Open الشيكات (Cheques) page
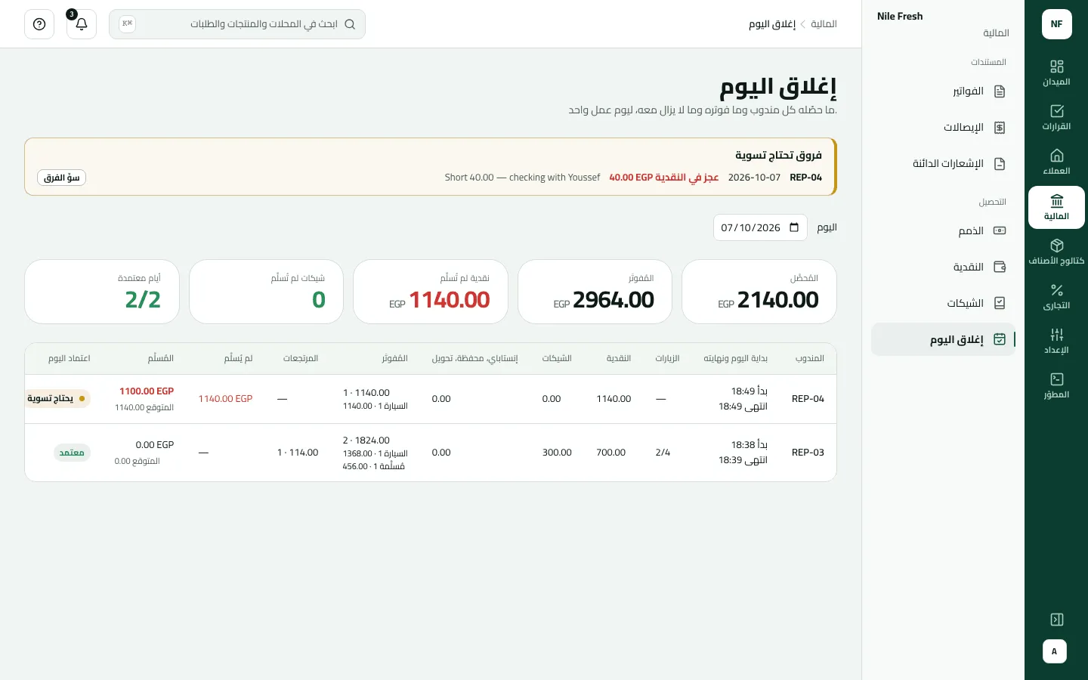This screenshot has width=1088, height=680. [x=943, y=303]
